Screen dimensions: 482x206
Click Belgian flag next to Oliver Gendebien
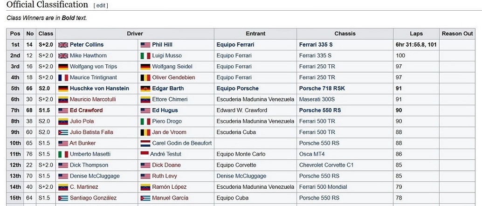click(x=145, y=77)
